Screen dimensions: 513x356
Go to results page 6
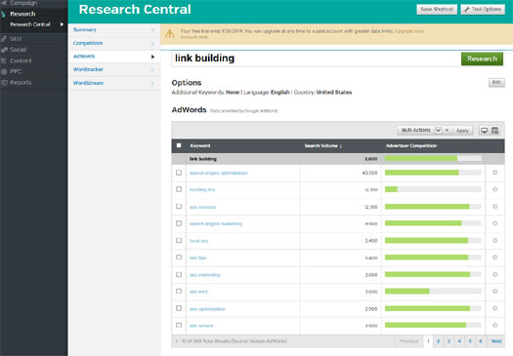click(481, 341)
